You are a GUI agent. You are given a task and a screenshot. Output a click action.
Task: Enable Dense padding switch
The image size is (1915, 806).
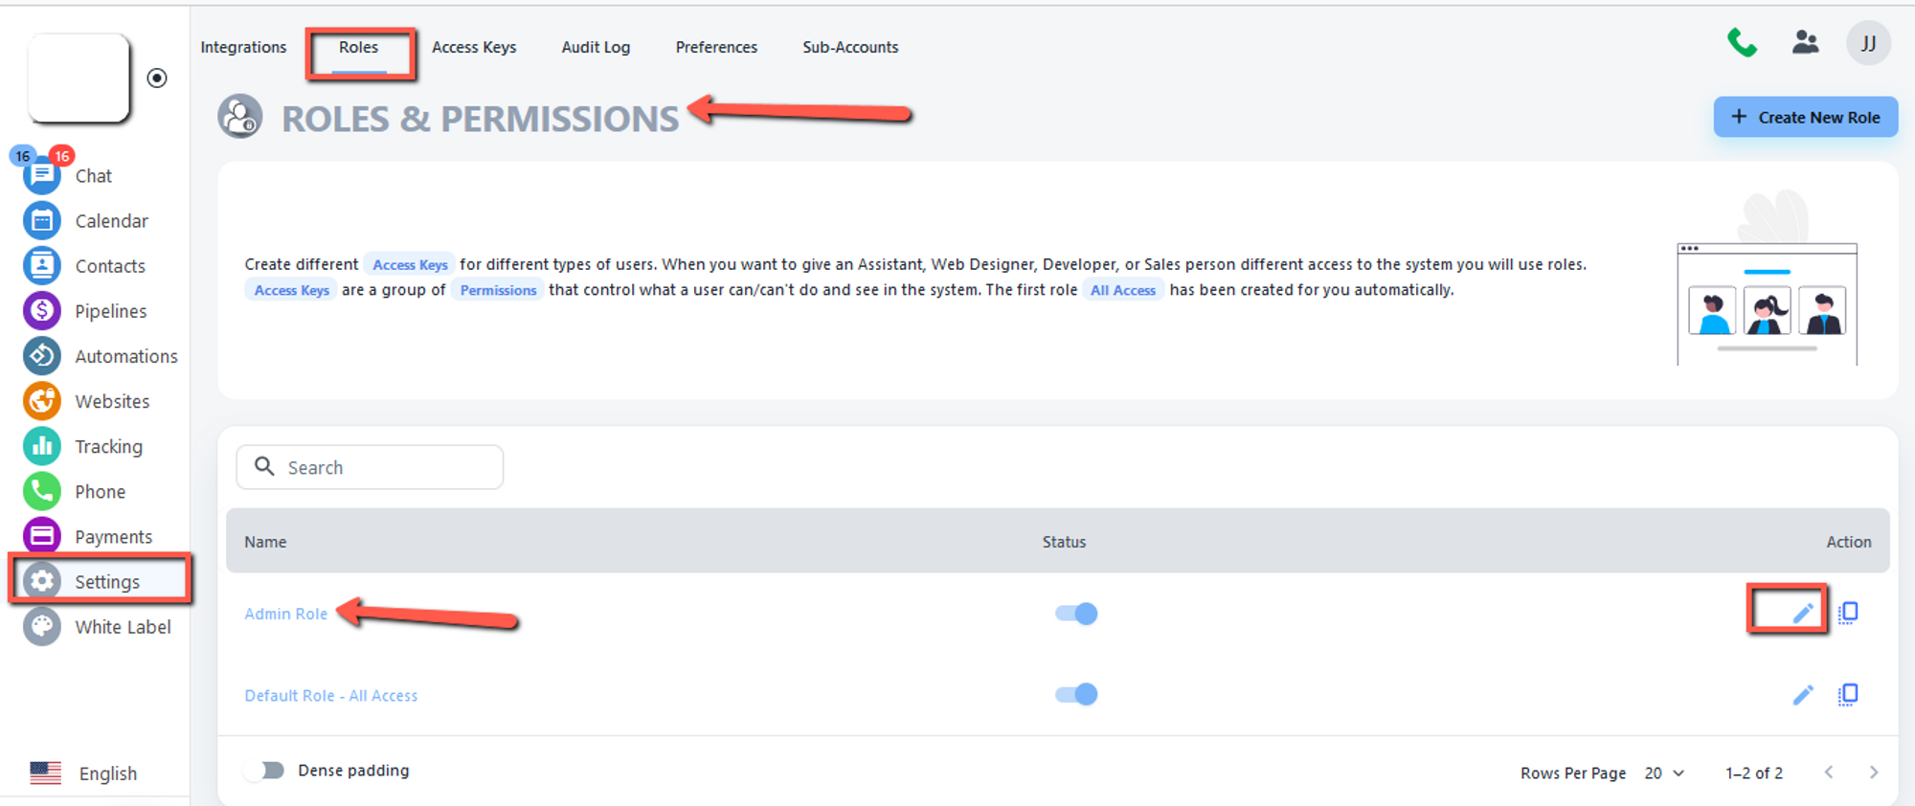[264, 771]
